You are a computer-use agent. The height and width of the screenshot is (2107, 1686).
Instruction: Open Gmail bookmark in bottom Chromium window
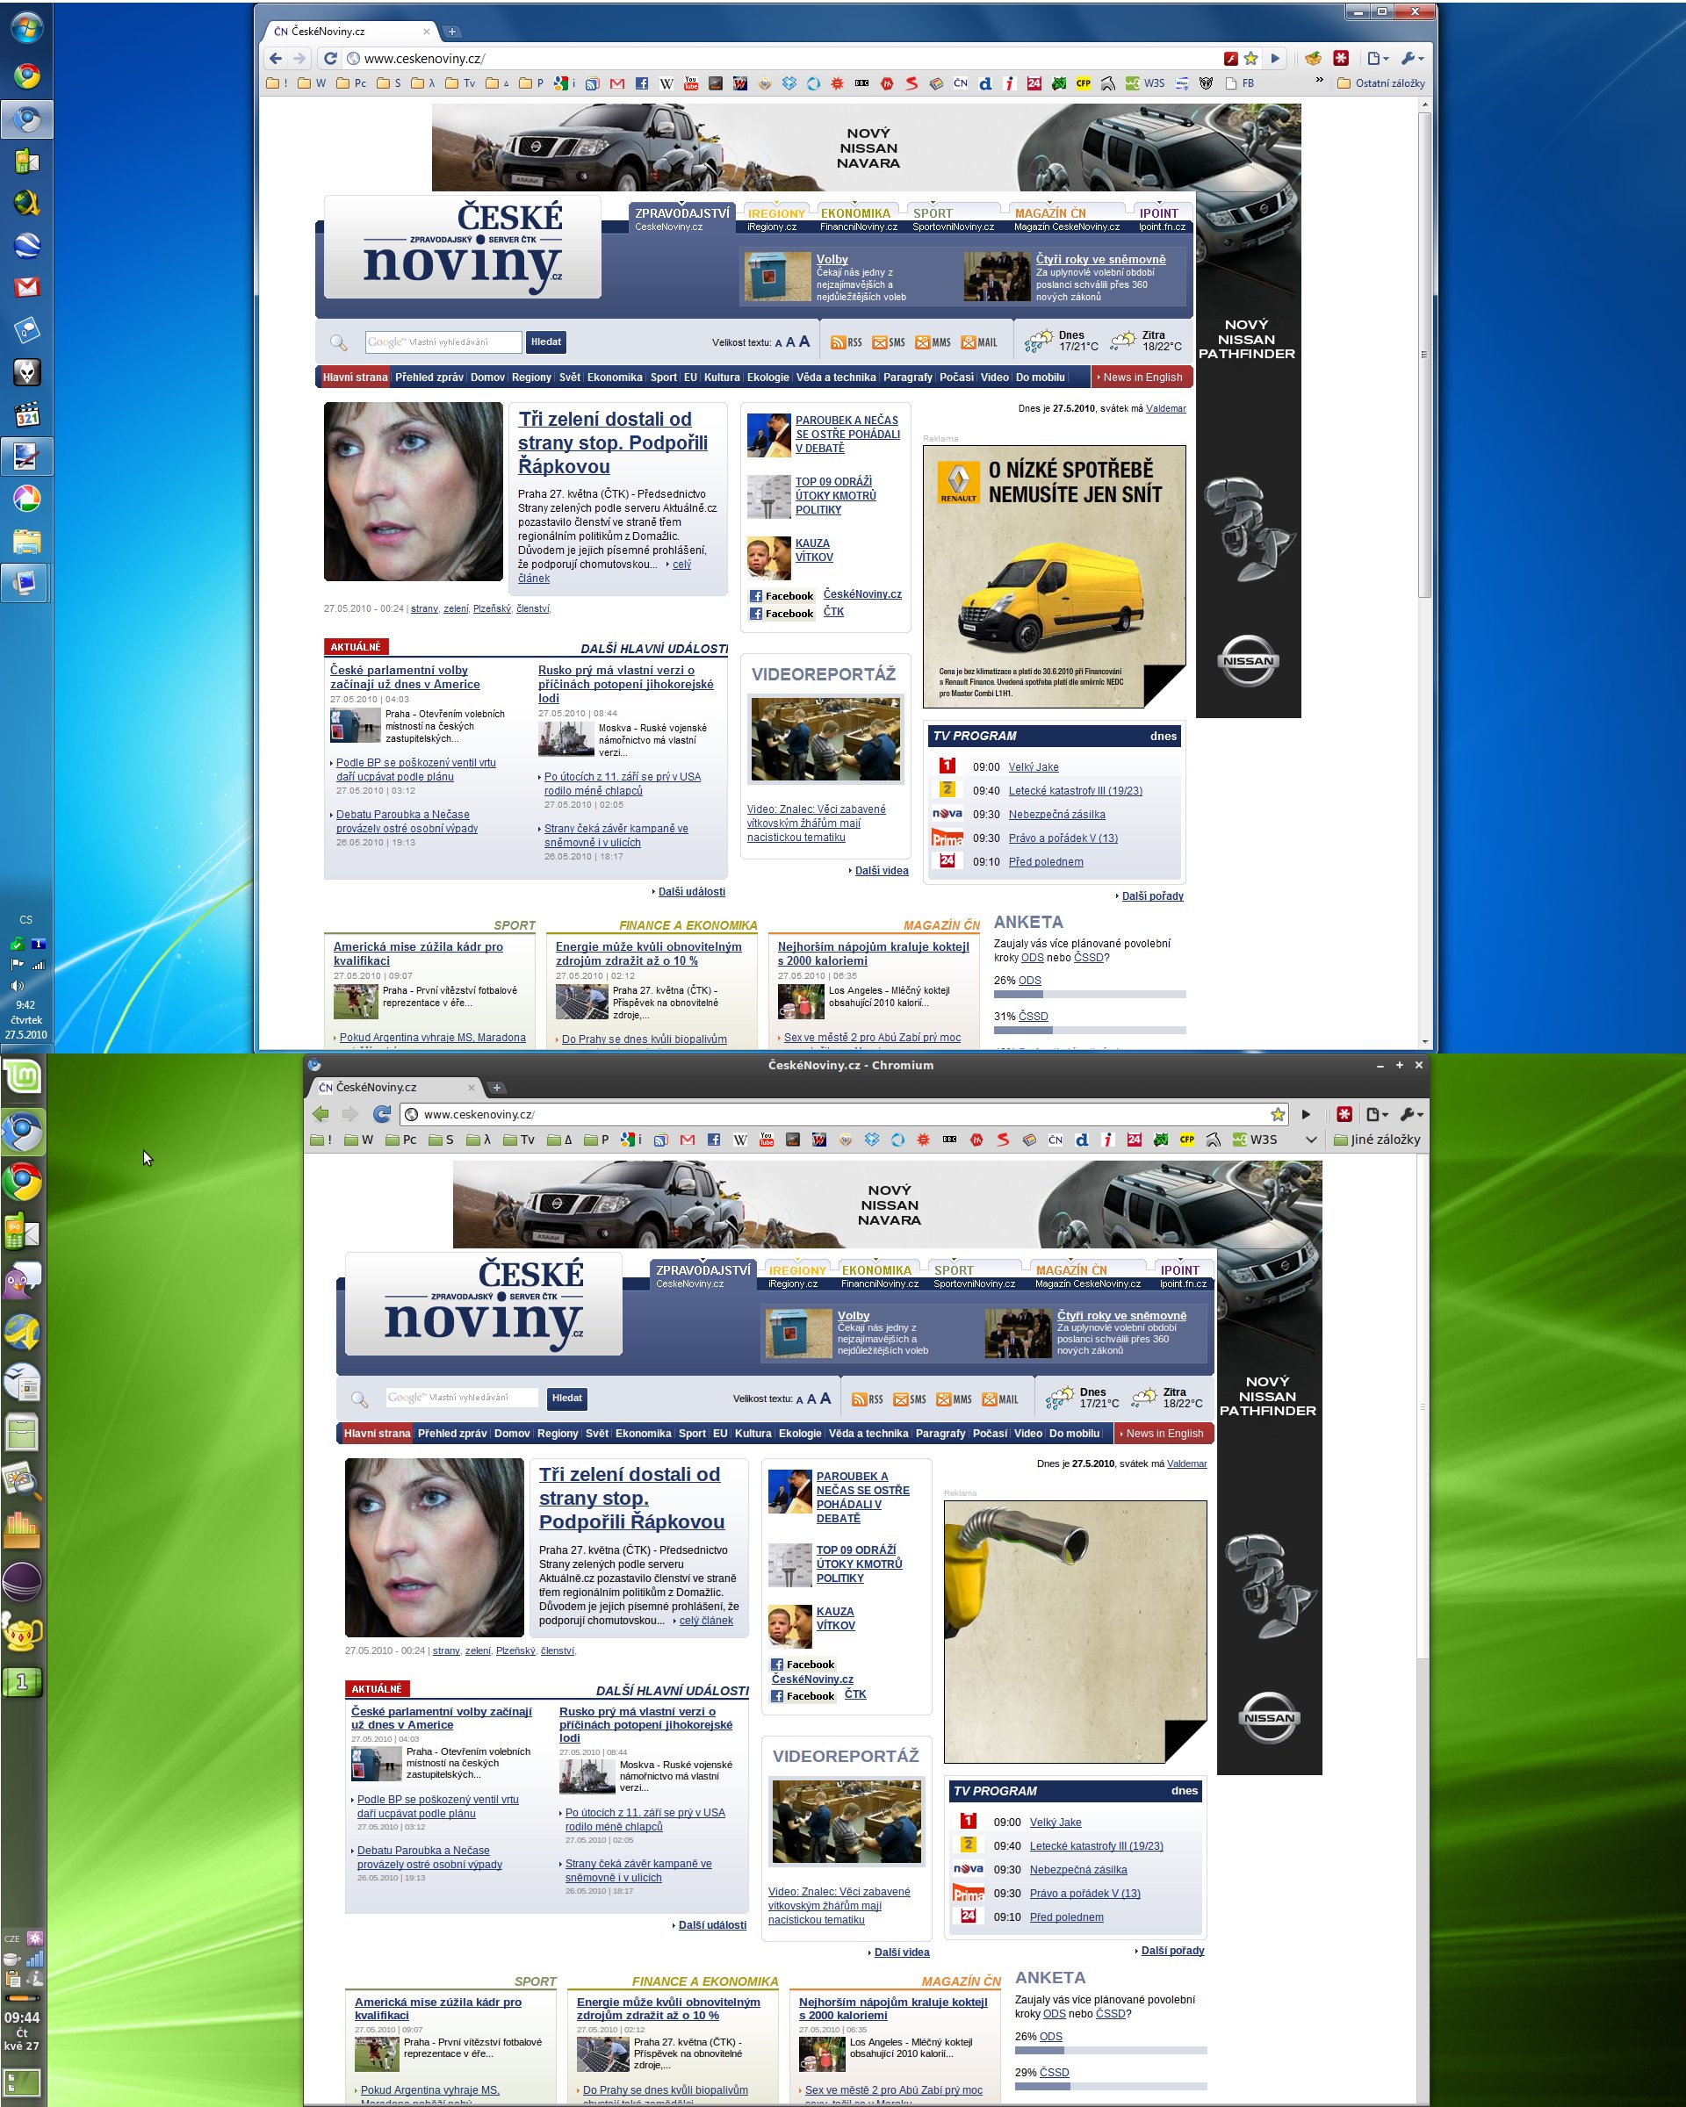pos(687,1140)
